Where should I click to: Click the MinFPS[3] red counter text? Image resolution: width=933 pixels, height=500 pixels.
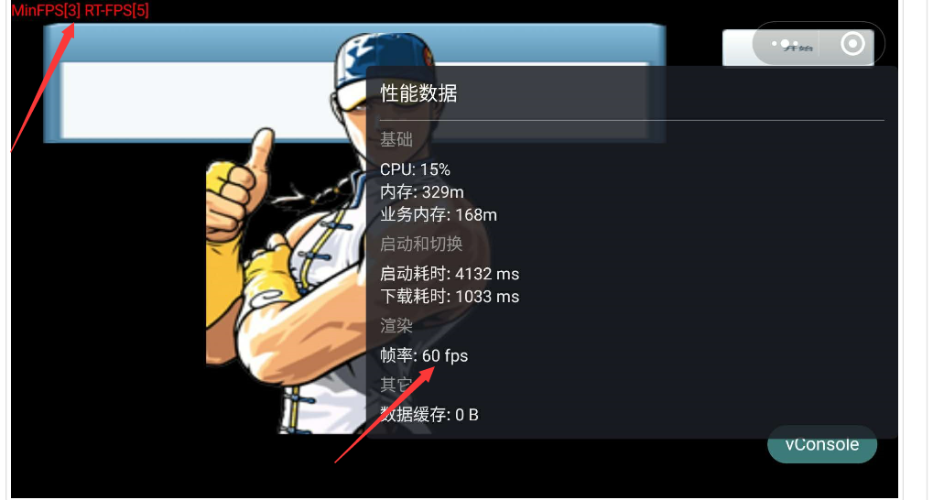pos(46,10)
